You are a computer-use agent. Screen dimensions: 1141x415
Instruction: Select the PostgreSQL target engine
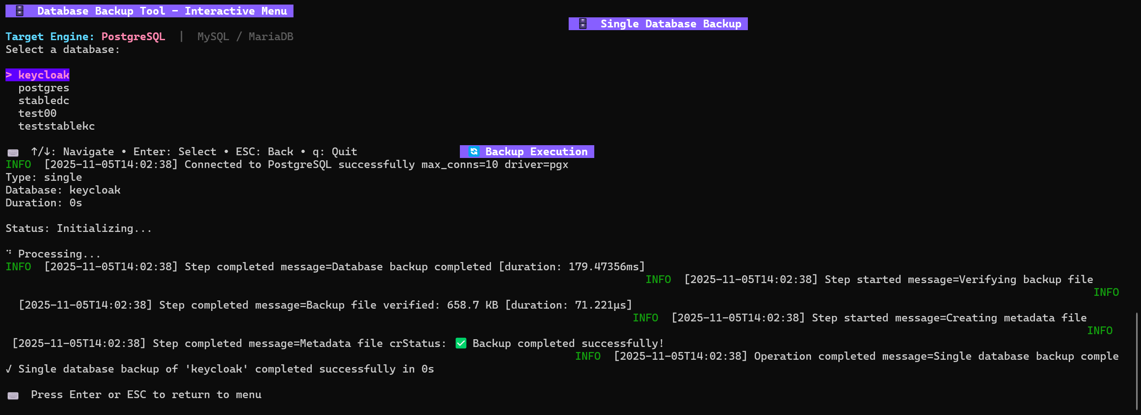pyautogui.click(x=133, y=37)
